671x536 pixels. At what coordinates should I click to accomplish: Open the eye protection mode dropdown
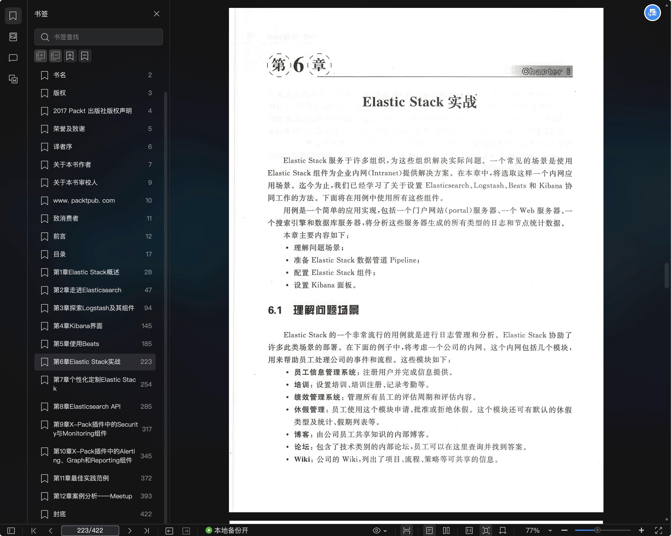click(380, 530)
